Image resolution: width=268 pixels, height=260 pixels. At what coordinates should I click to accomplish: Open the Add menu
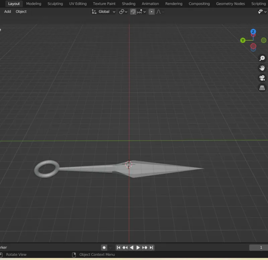pos(7,12)
